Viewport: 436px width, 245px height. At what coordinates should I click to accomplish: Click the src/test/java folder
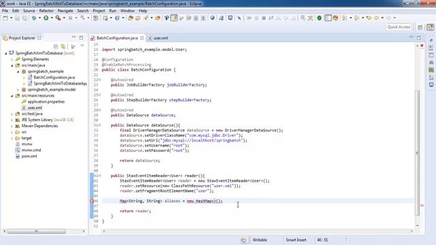click(32, 114)
